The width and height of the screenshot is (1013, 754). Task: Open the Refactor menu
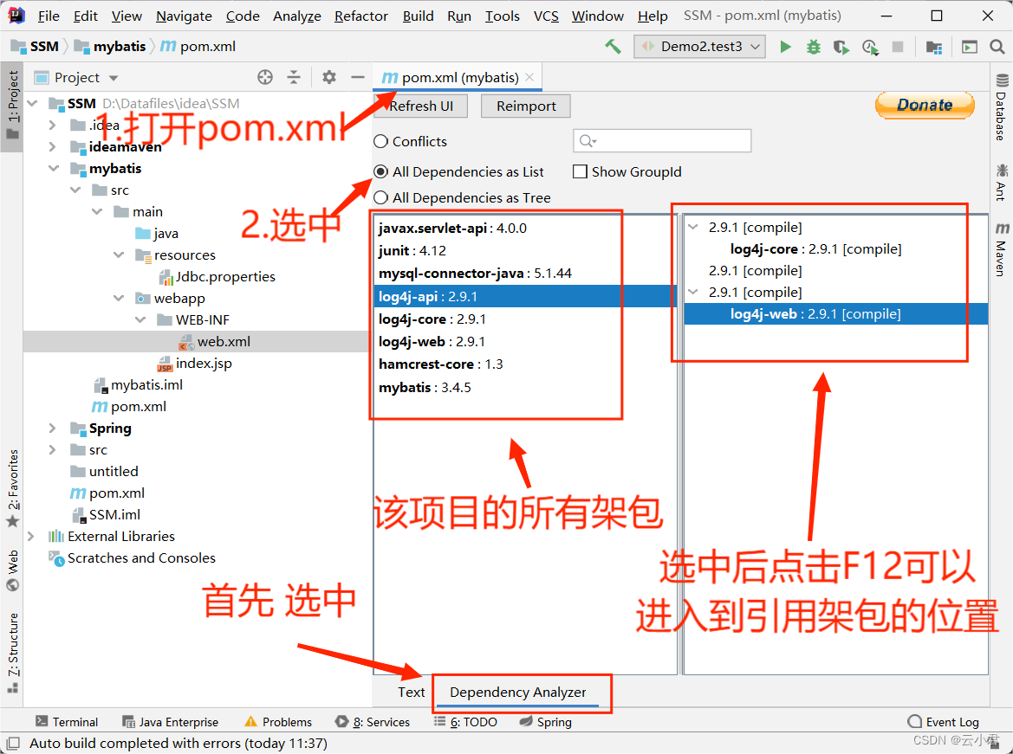tap(361, 16)
